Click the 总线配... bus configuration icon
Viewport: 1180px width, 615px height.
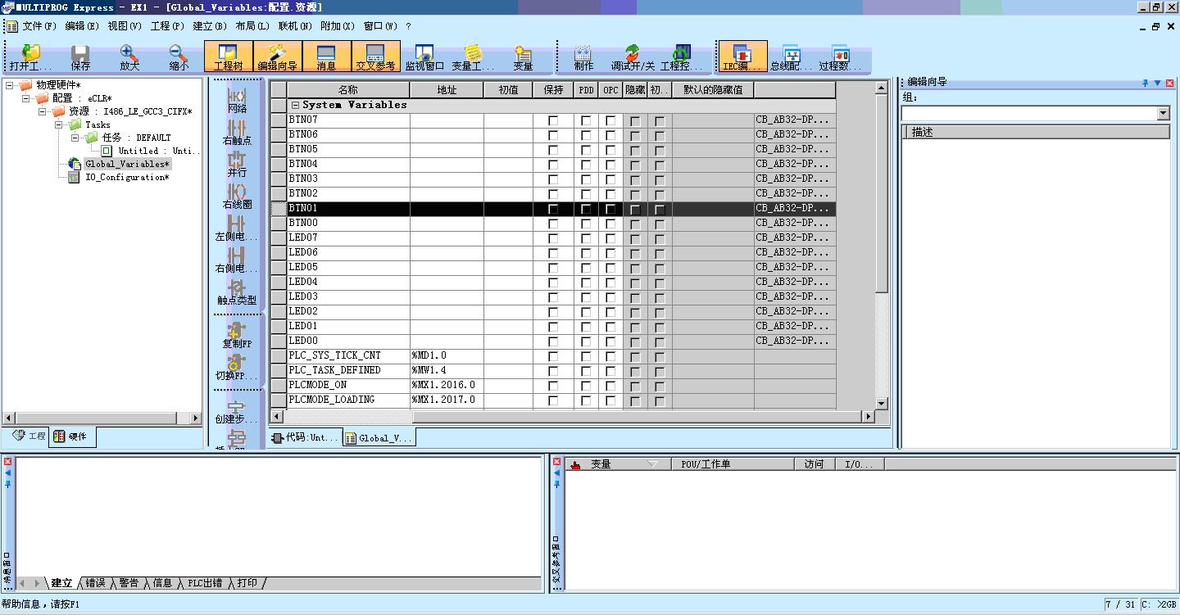(791, 57)
